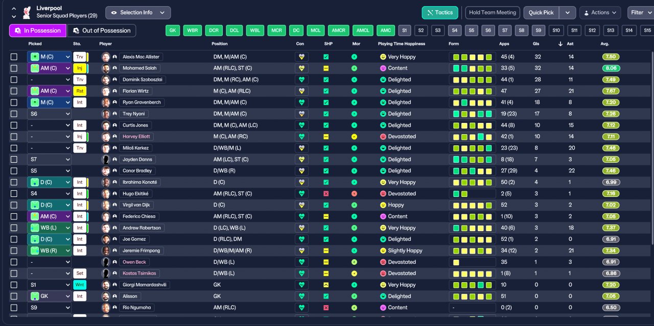Open the Actions dropdown menu

tap(600, 12)
